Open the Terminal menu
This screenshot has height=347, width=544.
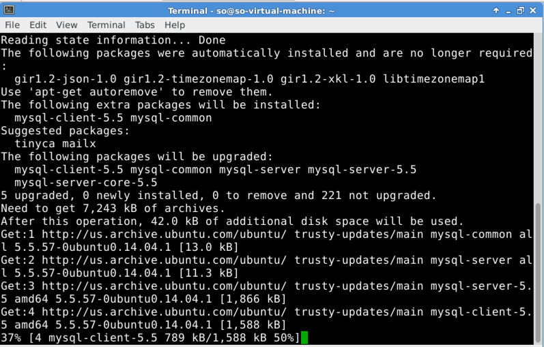[106, 25]
